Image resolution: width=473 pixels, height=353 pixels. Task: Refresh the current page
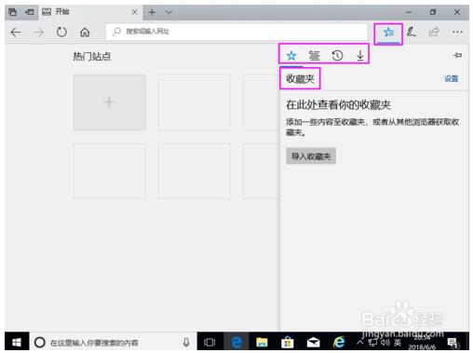[61, 32]
